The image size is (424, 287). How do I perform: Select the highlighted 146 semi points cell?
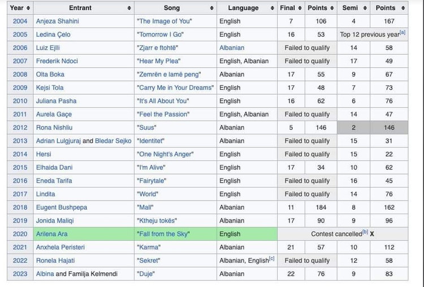[x=389, y=128]
